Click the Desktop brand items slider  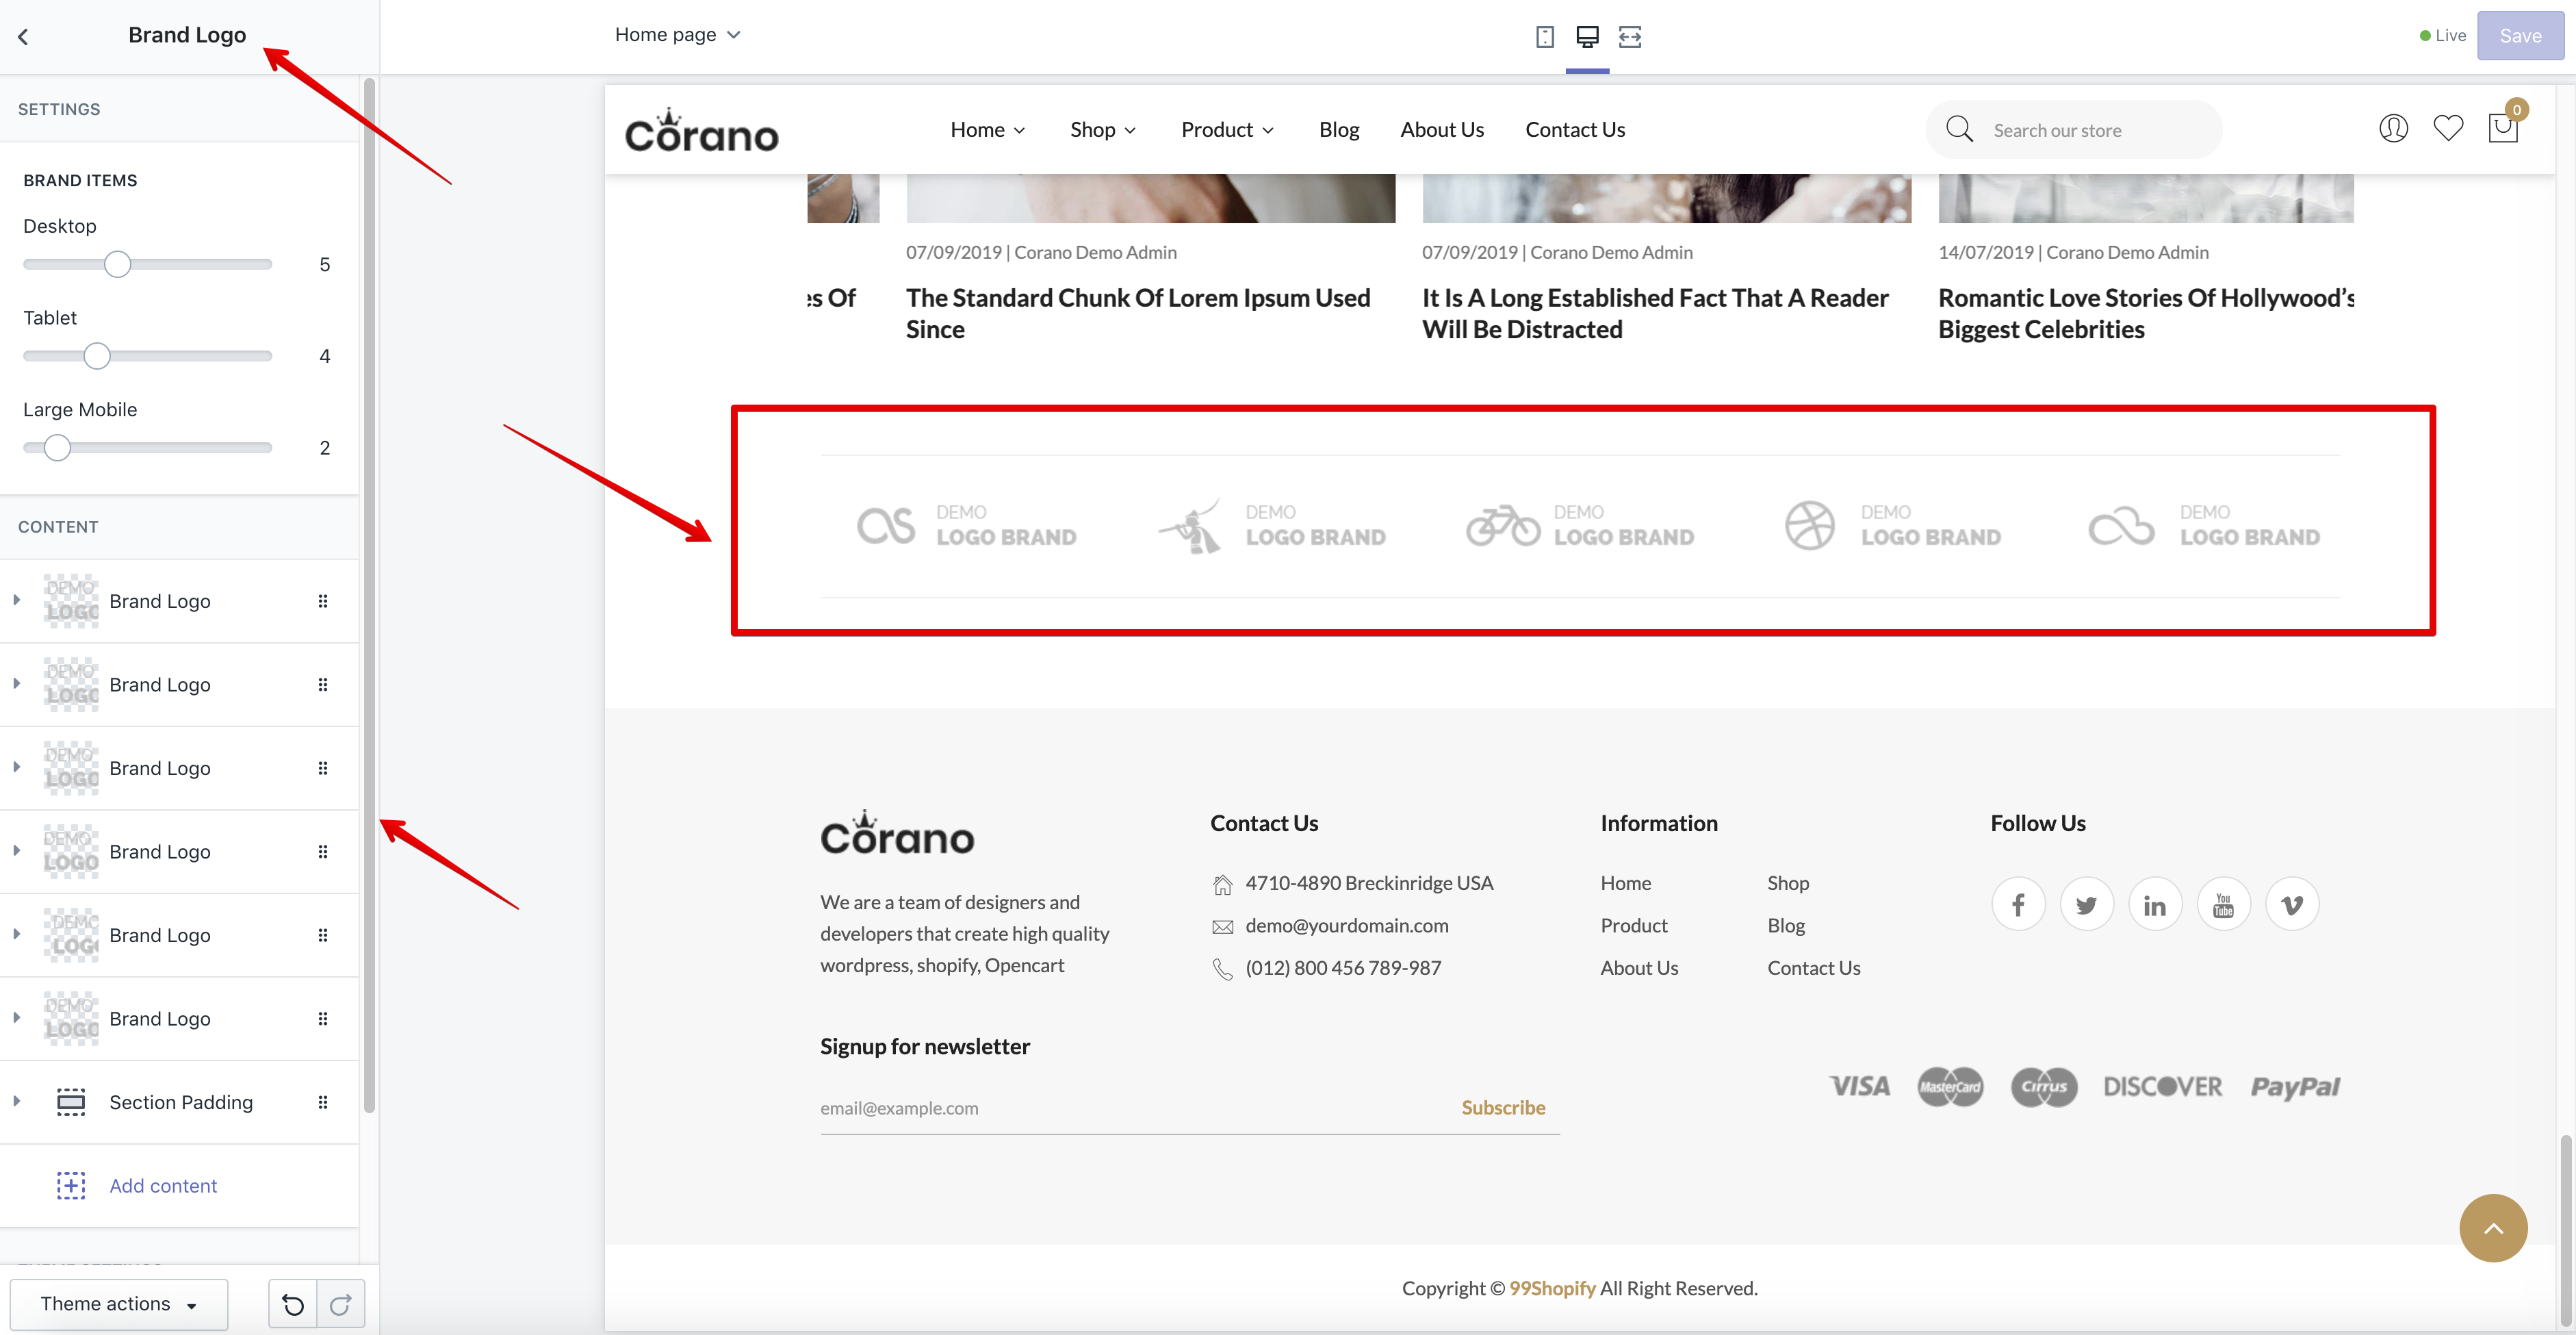coord(147,265)
